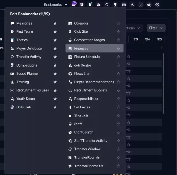Unstar the Player Database bookmark
Screen dimensions: 177x175
pos(55,49)
